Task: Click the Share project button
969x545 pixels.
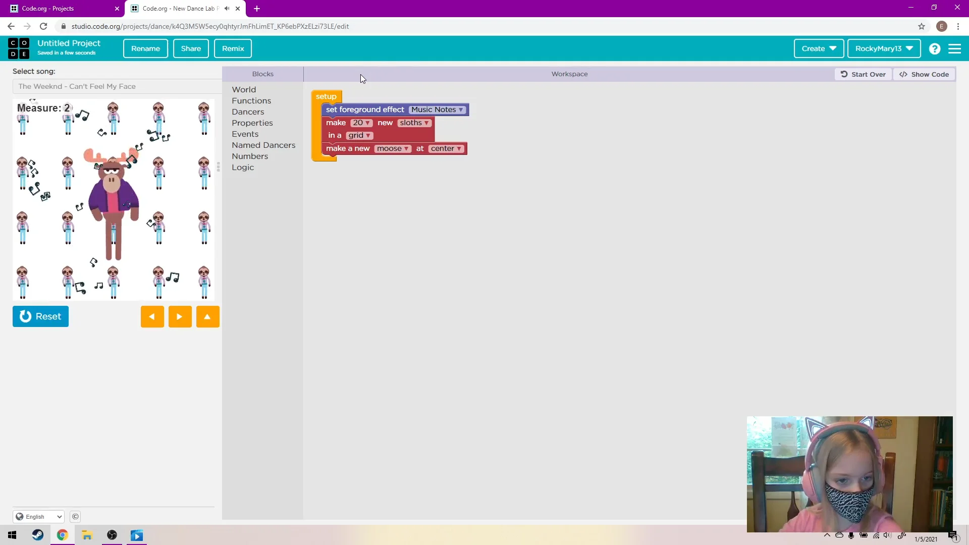Action: [x=191, y=48]
